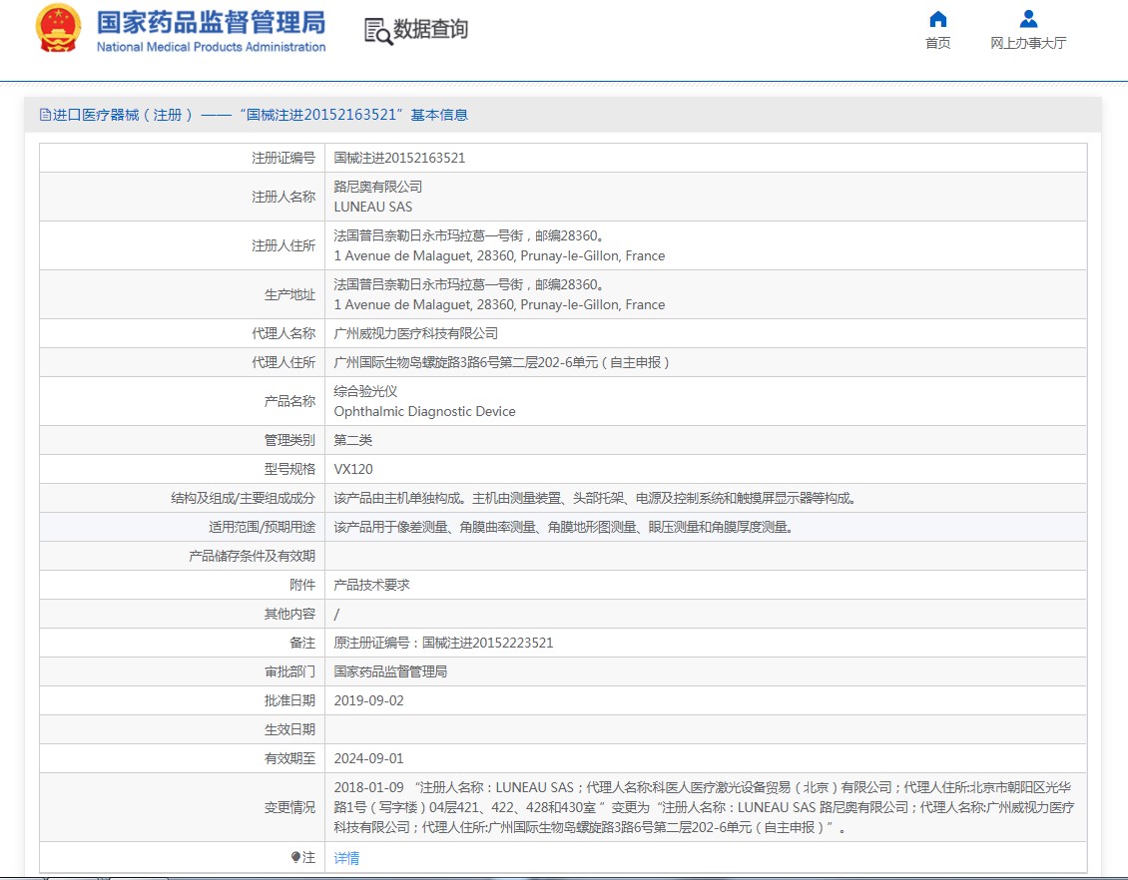Click the document icon before 进口医疗器械

45,115
